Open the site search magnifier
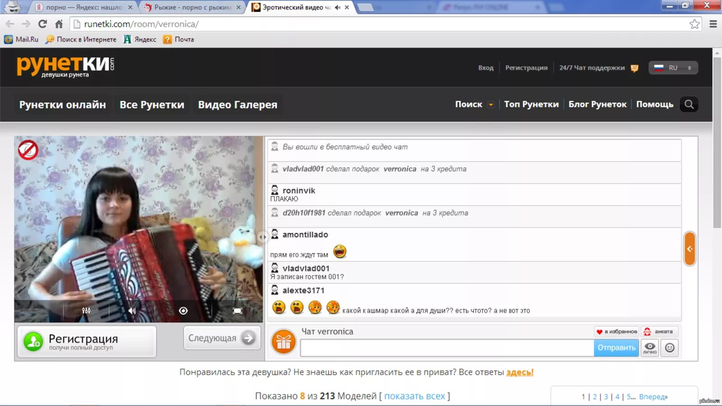The image size is (722, 406). pos(689,104)
